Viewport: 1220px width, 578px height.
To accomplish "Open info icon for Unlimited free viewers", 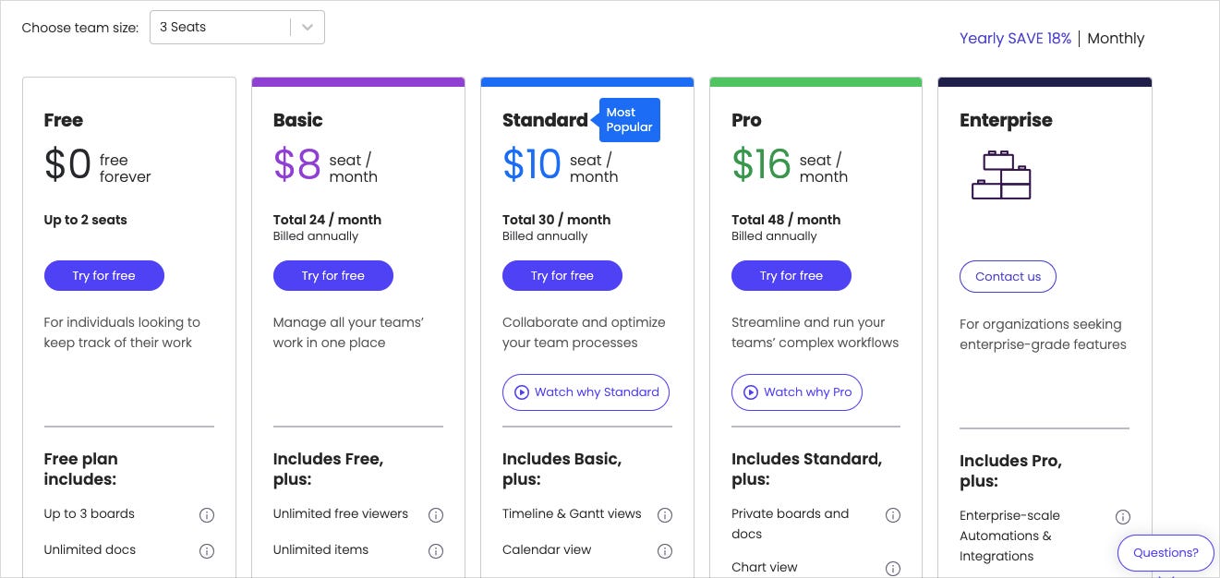I will click(436, 515).
